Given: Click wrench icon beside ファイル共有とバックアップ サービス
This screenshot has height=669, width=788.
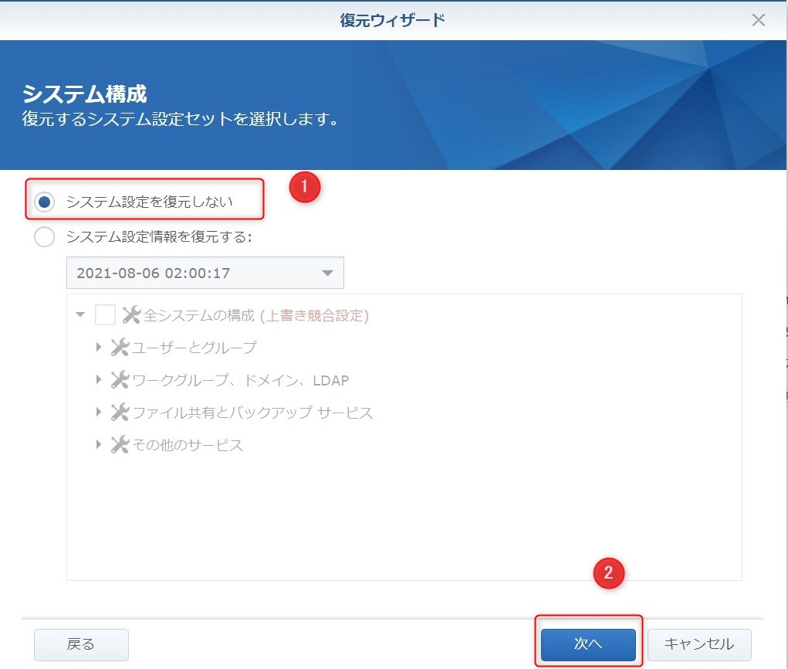Looking at the screenshot, I should 120,413.
